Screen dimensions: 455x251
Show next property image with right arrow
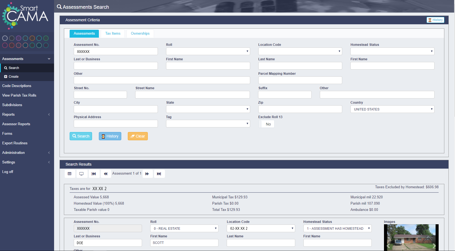click(434, 246)
